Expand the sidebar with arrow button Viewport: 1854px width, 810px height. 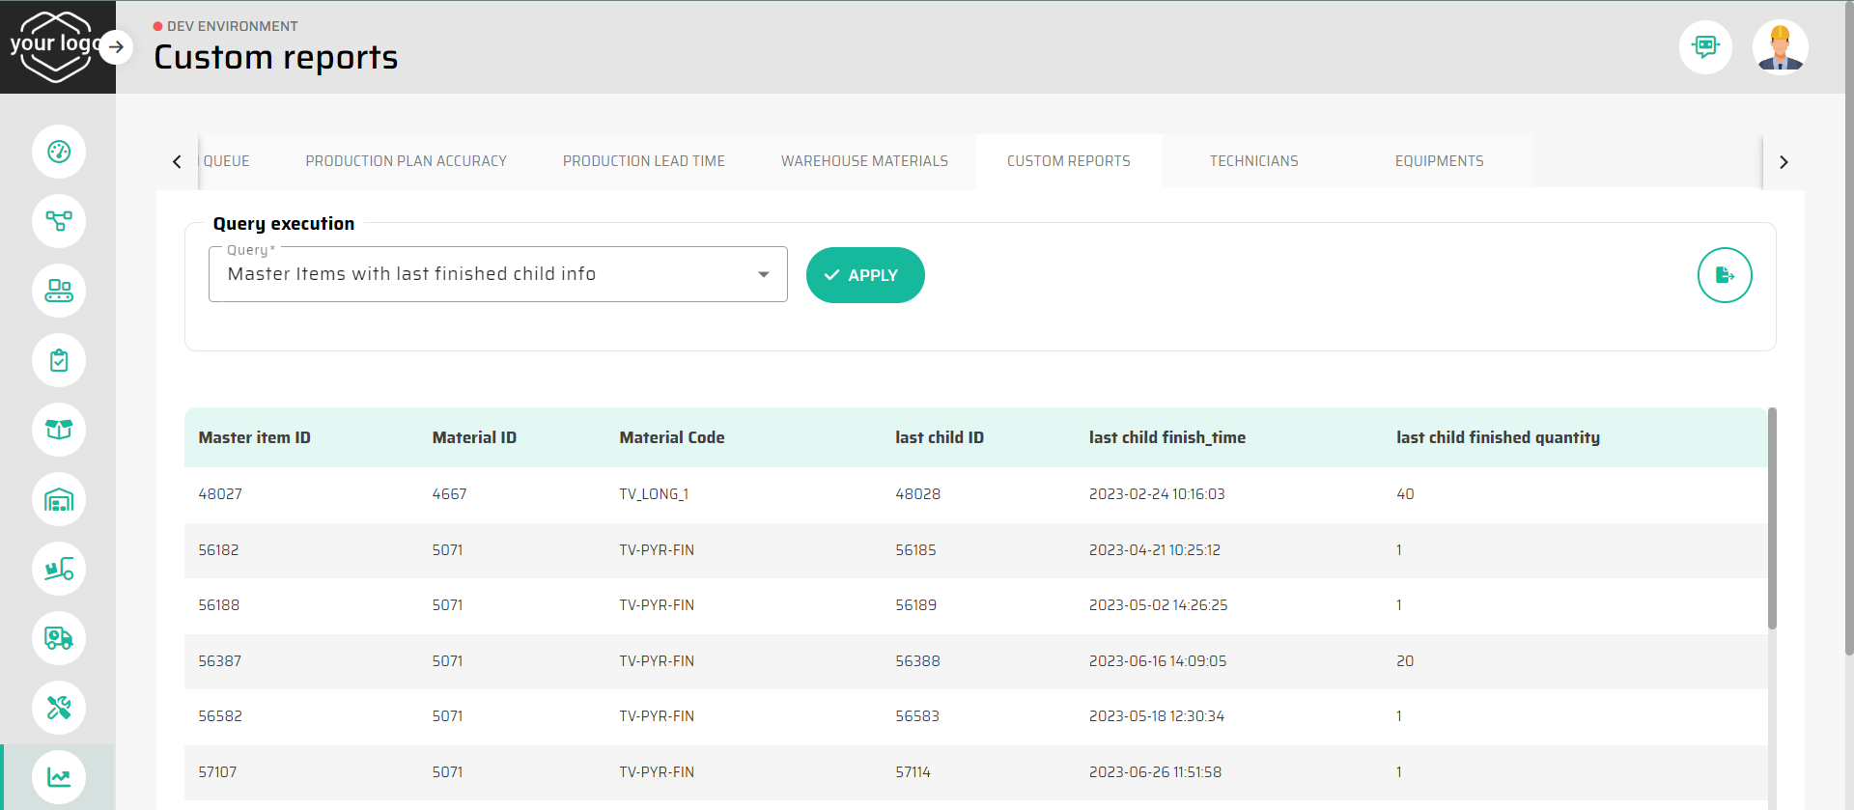tap(116, 46)
